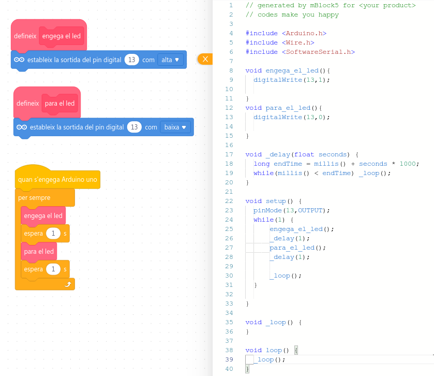The image size is (434, 376).
Task: Click the 'para el led' call block
Action: coord(39,252)
